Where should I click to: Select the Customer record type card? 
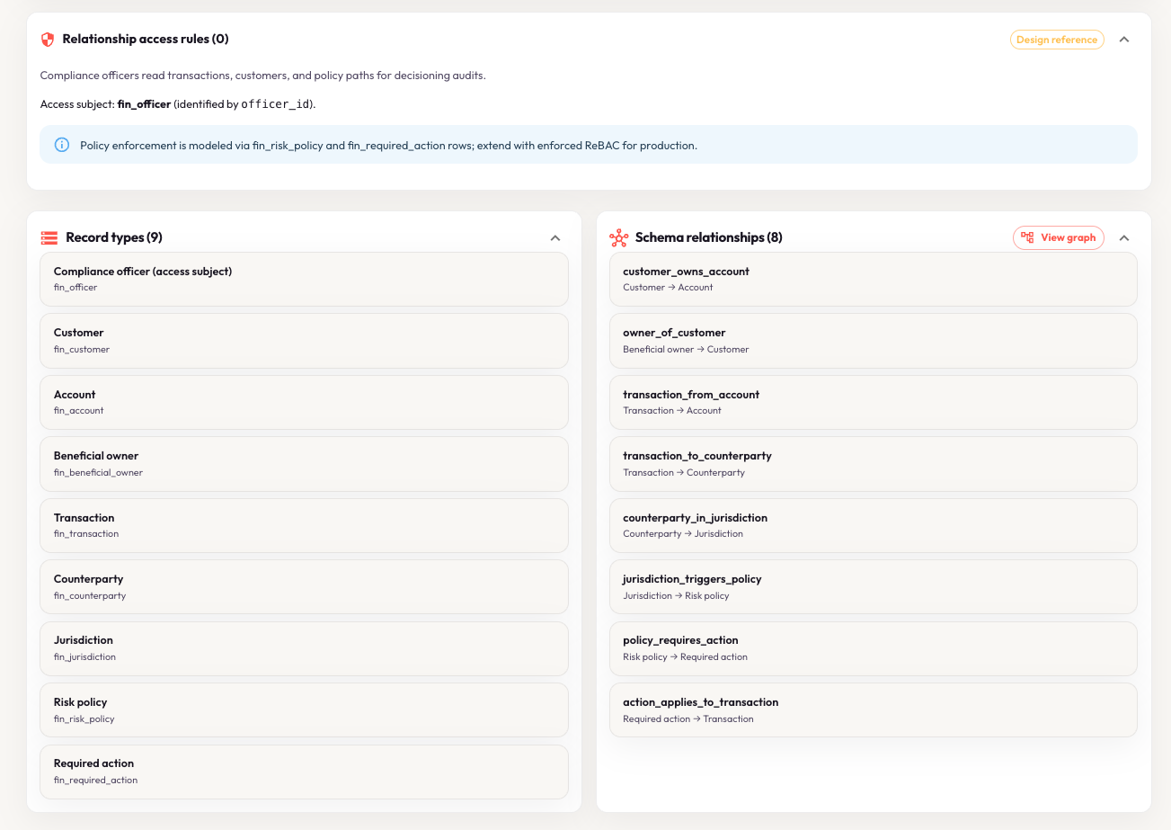(x=304, y=341)
